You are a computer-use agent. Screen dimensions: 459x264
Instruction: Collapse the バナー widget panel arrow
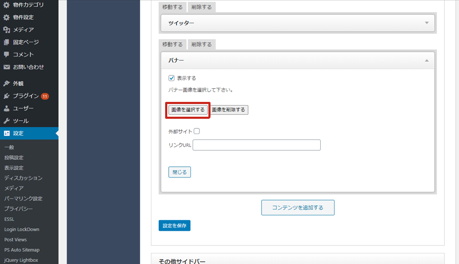pyautogui.click(x=426, y=61)
